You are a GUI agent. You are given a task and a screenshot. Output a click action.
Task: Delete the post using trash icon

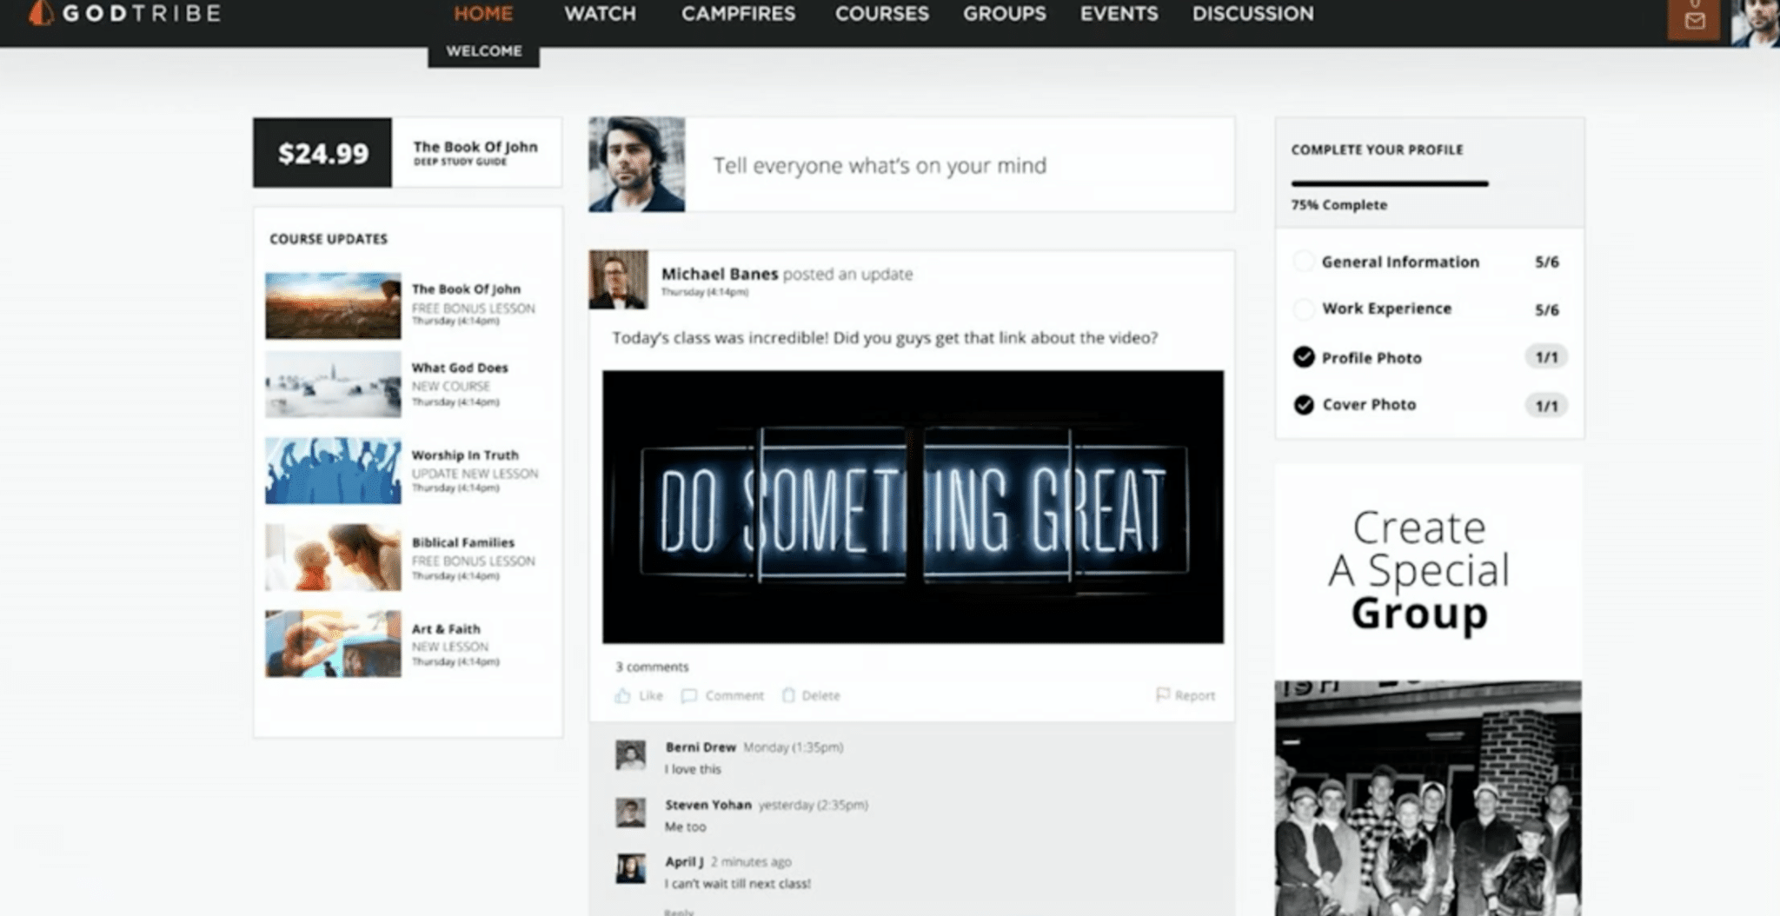[x=788, y=695]
